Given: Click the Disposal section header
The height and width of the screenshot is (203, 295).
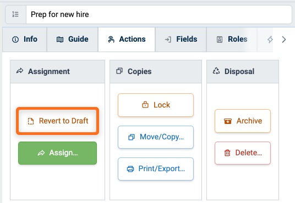Looking at the screenshot, I should coord(243,72).
